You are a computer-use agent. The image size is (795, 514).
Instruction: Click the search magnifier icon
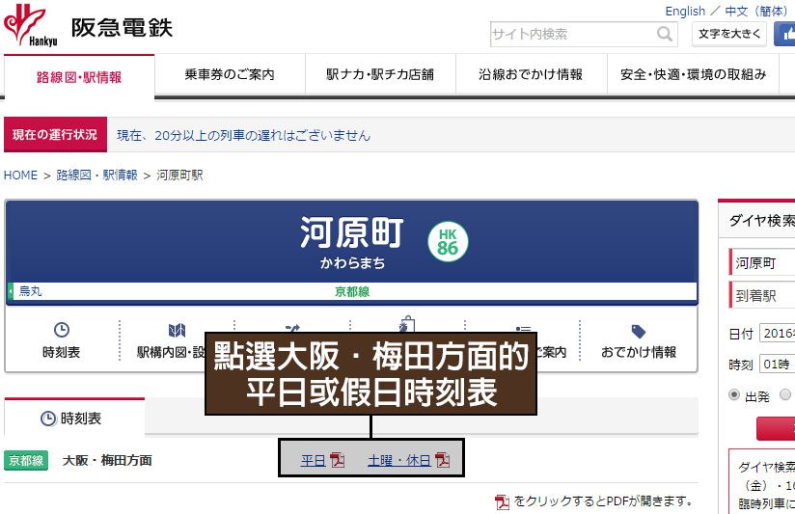coord(664,34)
